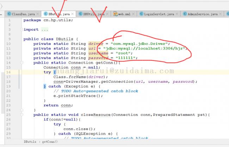Click the return conn statement
The width and height of the screenshot is (229, 147).
coord(58,105)
